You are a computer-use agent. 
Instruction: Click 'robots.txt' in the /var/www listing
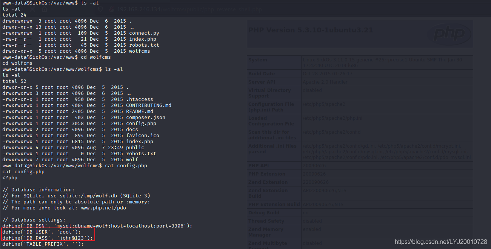coord(144,45)
